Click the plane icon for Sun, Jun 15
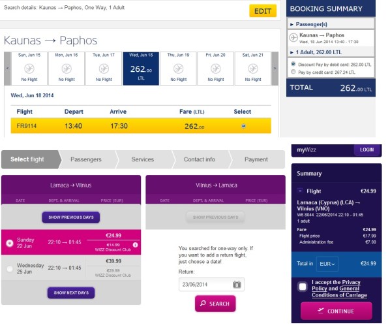 coord(29,69)
